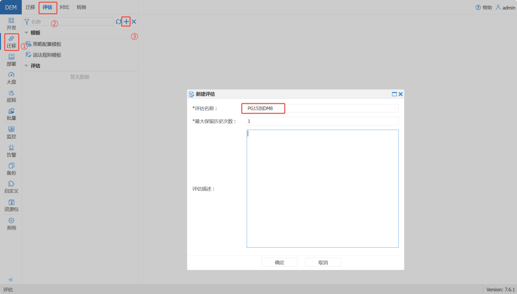Image resolution: width=517 pixels, height=294 pixels.
Task: Click the 暂无数据 placeholder text
Action: click(80, 77)
